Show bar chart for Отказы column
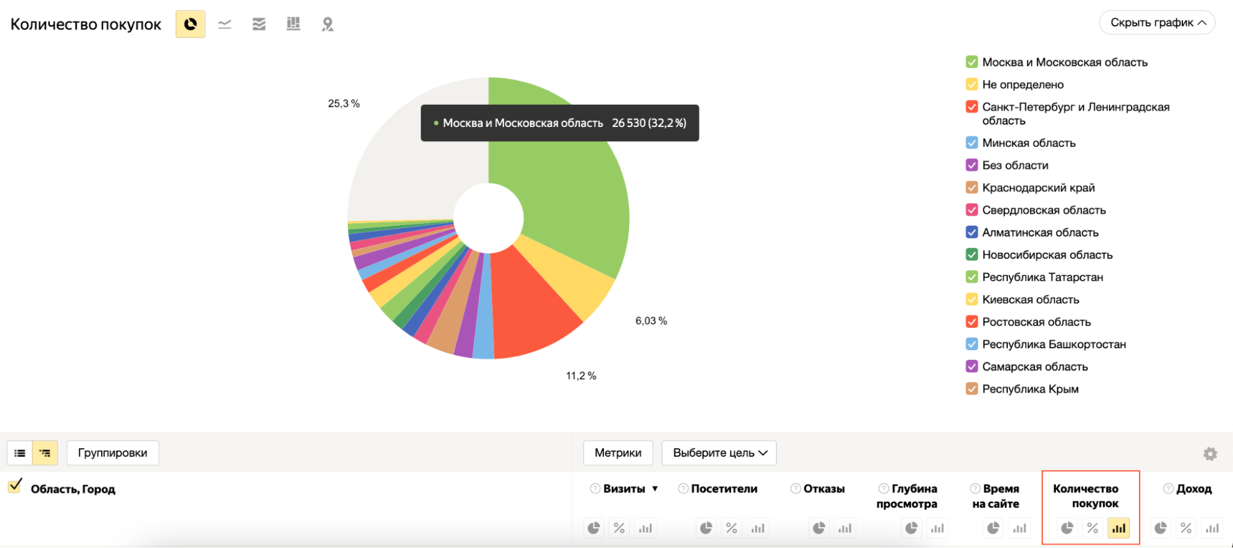 point(845,528)
